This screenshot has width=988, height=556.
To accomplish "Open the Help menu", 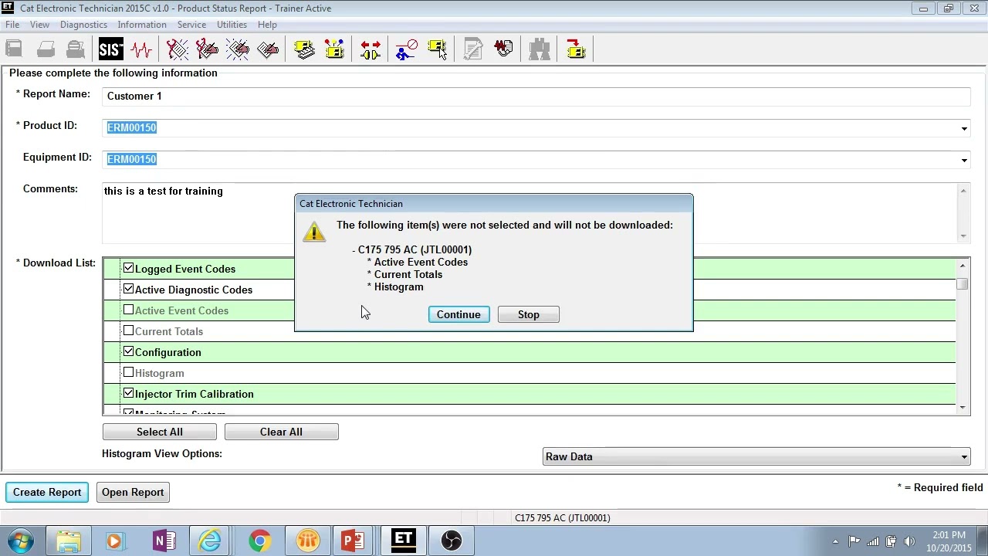I will click(267, 25).
